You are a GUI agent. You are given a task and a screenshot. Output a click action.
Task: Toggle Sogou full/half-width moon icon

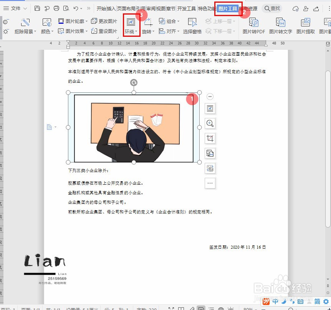point(284,301)
